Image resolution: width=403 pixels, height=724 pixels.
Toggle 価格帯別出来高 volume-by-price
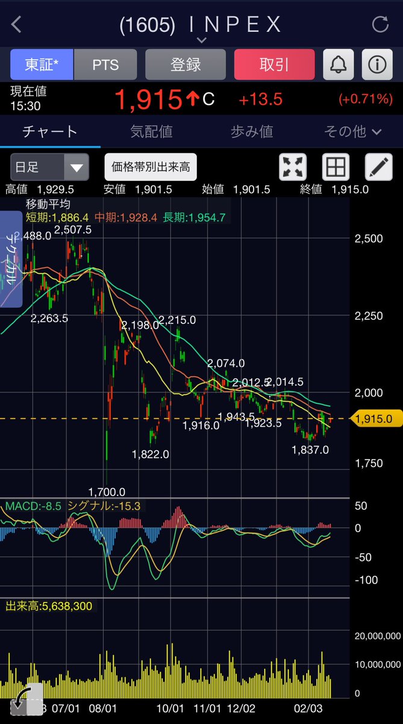151,167
